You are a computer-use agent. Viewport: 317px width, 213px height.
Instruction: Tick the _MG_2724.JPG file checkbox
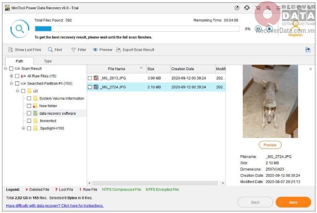pyautogui.click(x=90, y=87)
